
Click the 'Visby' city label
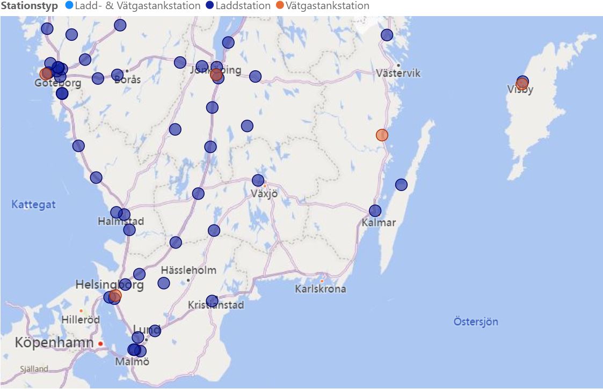coord(520,90)
